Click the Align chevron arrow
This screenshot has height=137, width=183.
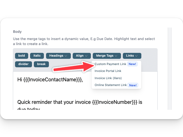pos(86,56)
